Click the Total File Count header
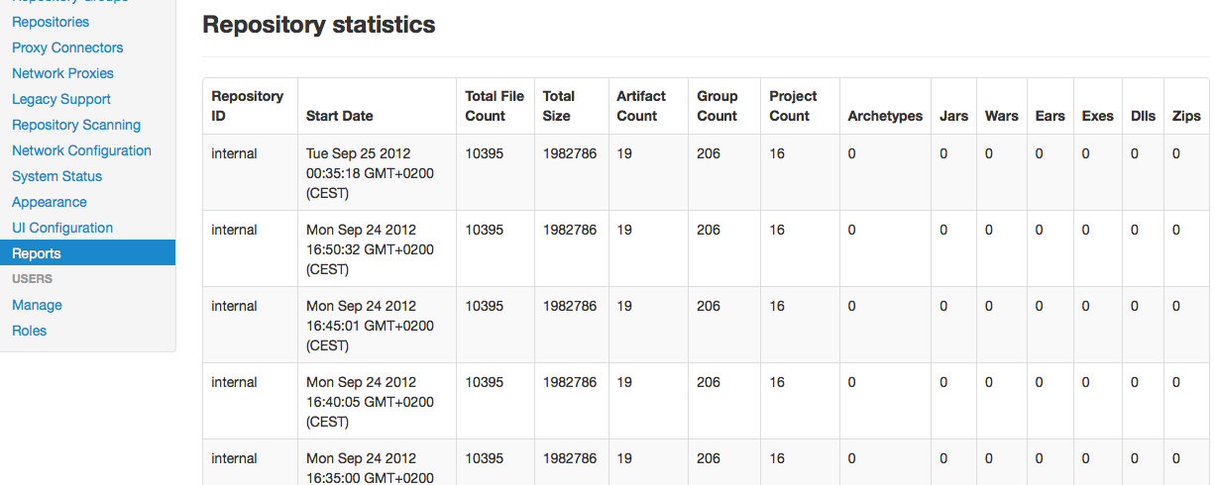The height and width of the screenshot is (485, 1215). tap(495, 106)
